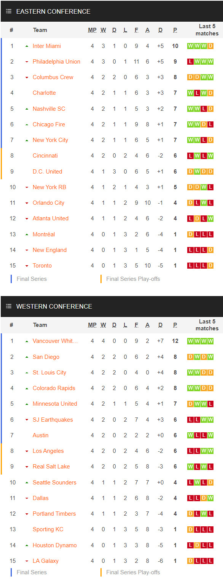Open the Sporting KC team link
Image resolution: width=223 pixels, height=583 pixels.
tap(48, 529)
